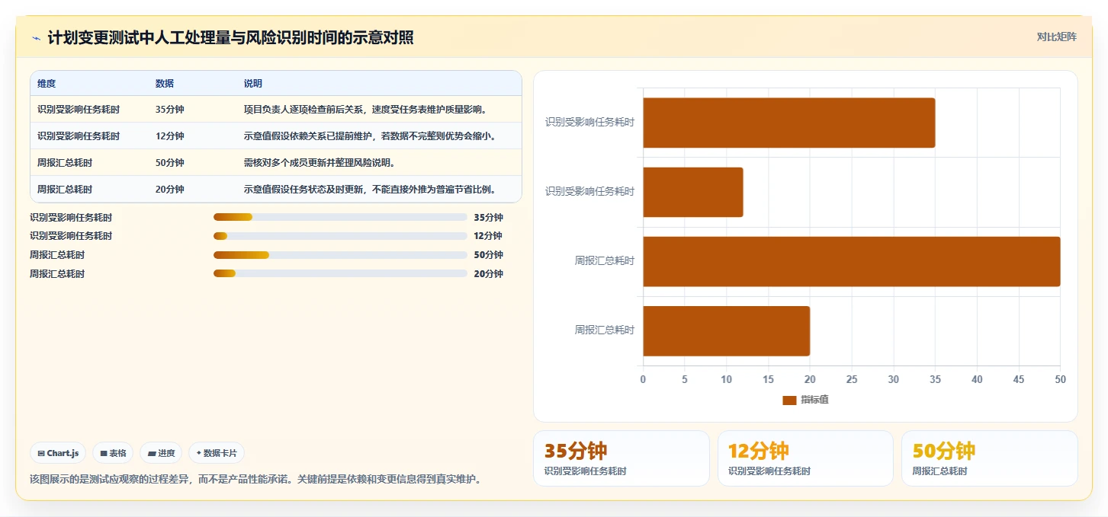The width and height of the screenshot is (1108, 517).
Task: Click the 说明 column header
Action: click(x=253, y=83)
